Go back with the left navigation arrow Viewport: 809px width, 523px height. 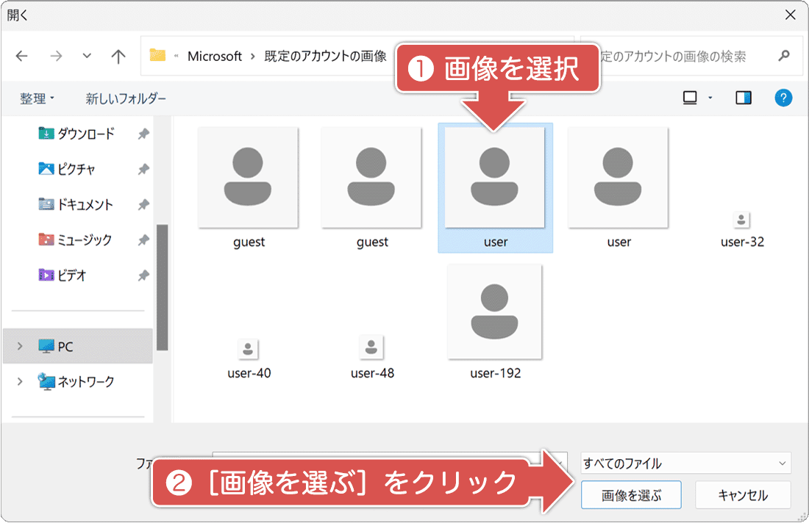click(21, 56)
